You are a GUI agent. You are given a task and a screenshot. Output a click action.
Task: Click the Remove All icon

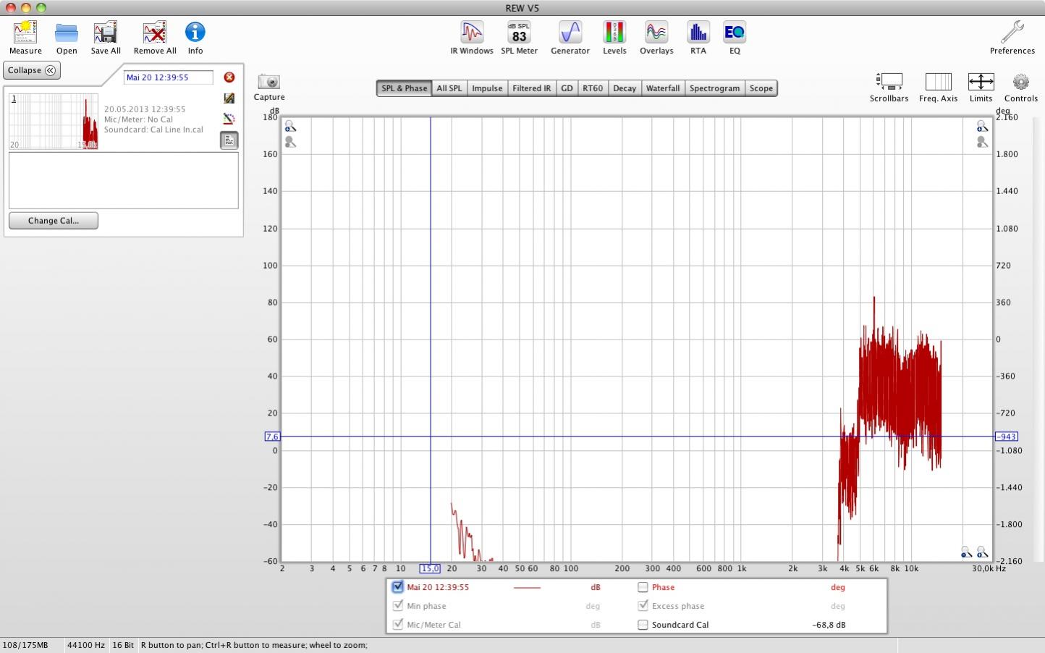tap(154, 33)
